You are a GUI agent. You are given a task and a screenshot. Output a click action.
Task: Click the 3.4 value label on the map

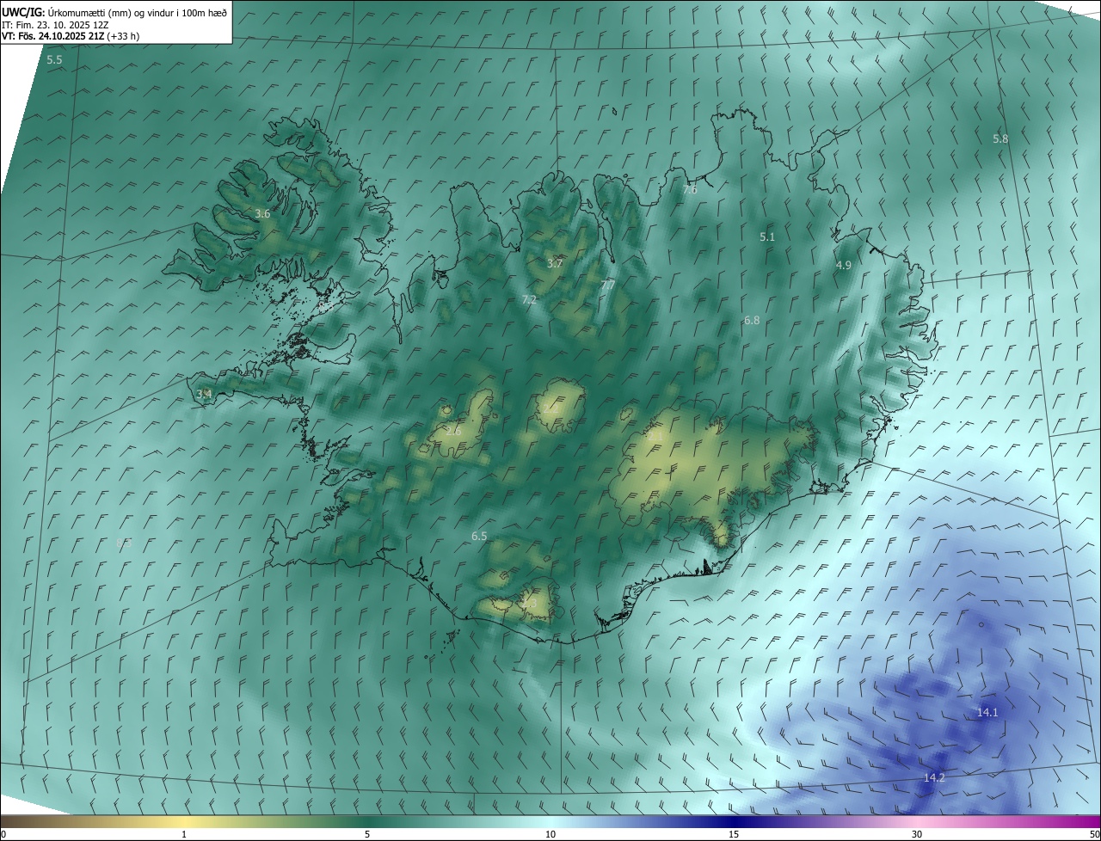(x=204, y=394)
